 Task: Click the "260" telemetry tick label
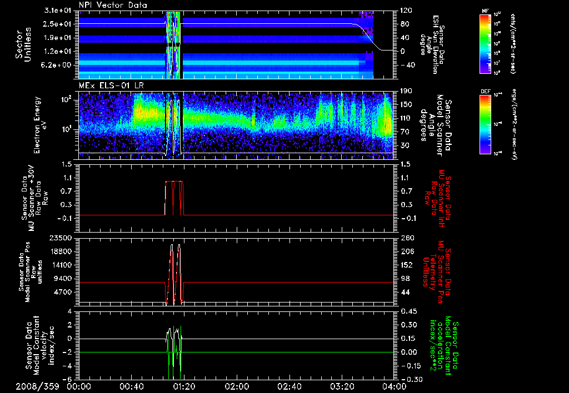[406, 238]
